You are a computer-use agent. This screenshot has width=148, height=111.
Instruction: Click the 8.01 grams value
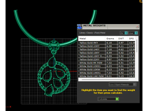[x=109, y=76]
